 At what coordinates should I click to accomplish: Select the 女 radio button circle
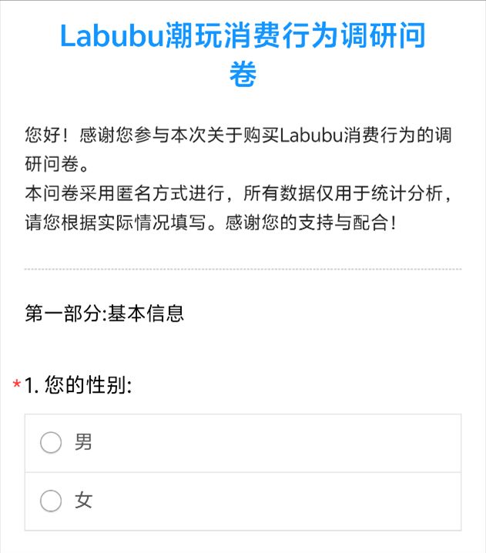point(51,501)
